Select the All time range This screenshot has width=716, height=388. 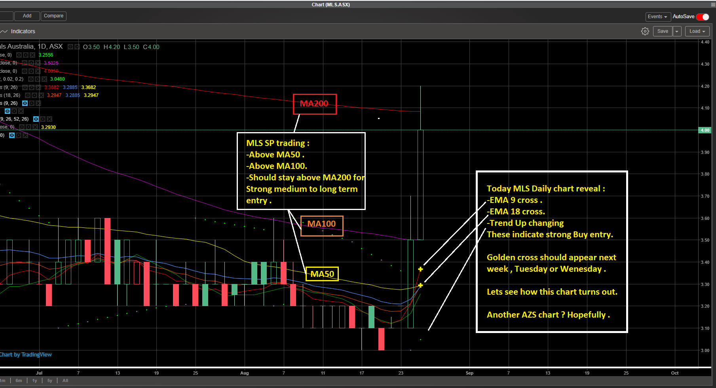point(65,380)
